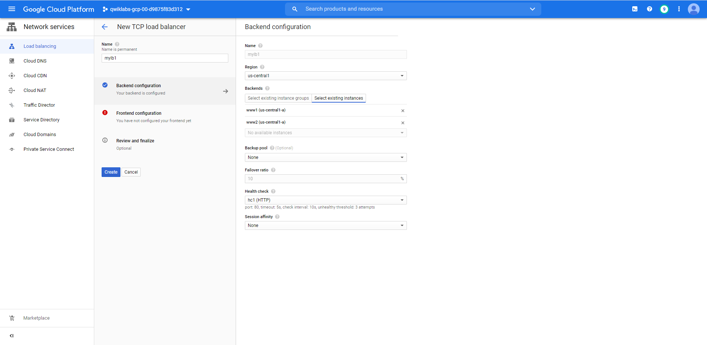The image size is (707, 345).
Task: Click help icon beside Backup pool
Action: 272,148
